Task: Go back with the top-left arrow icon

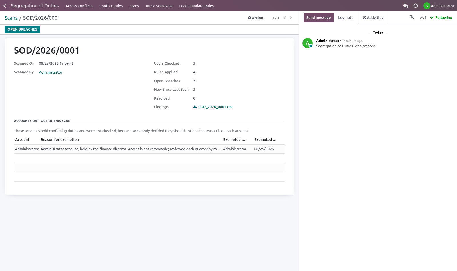Action: [x=5, y=6]
